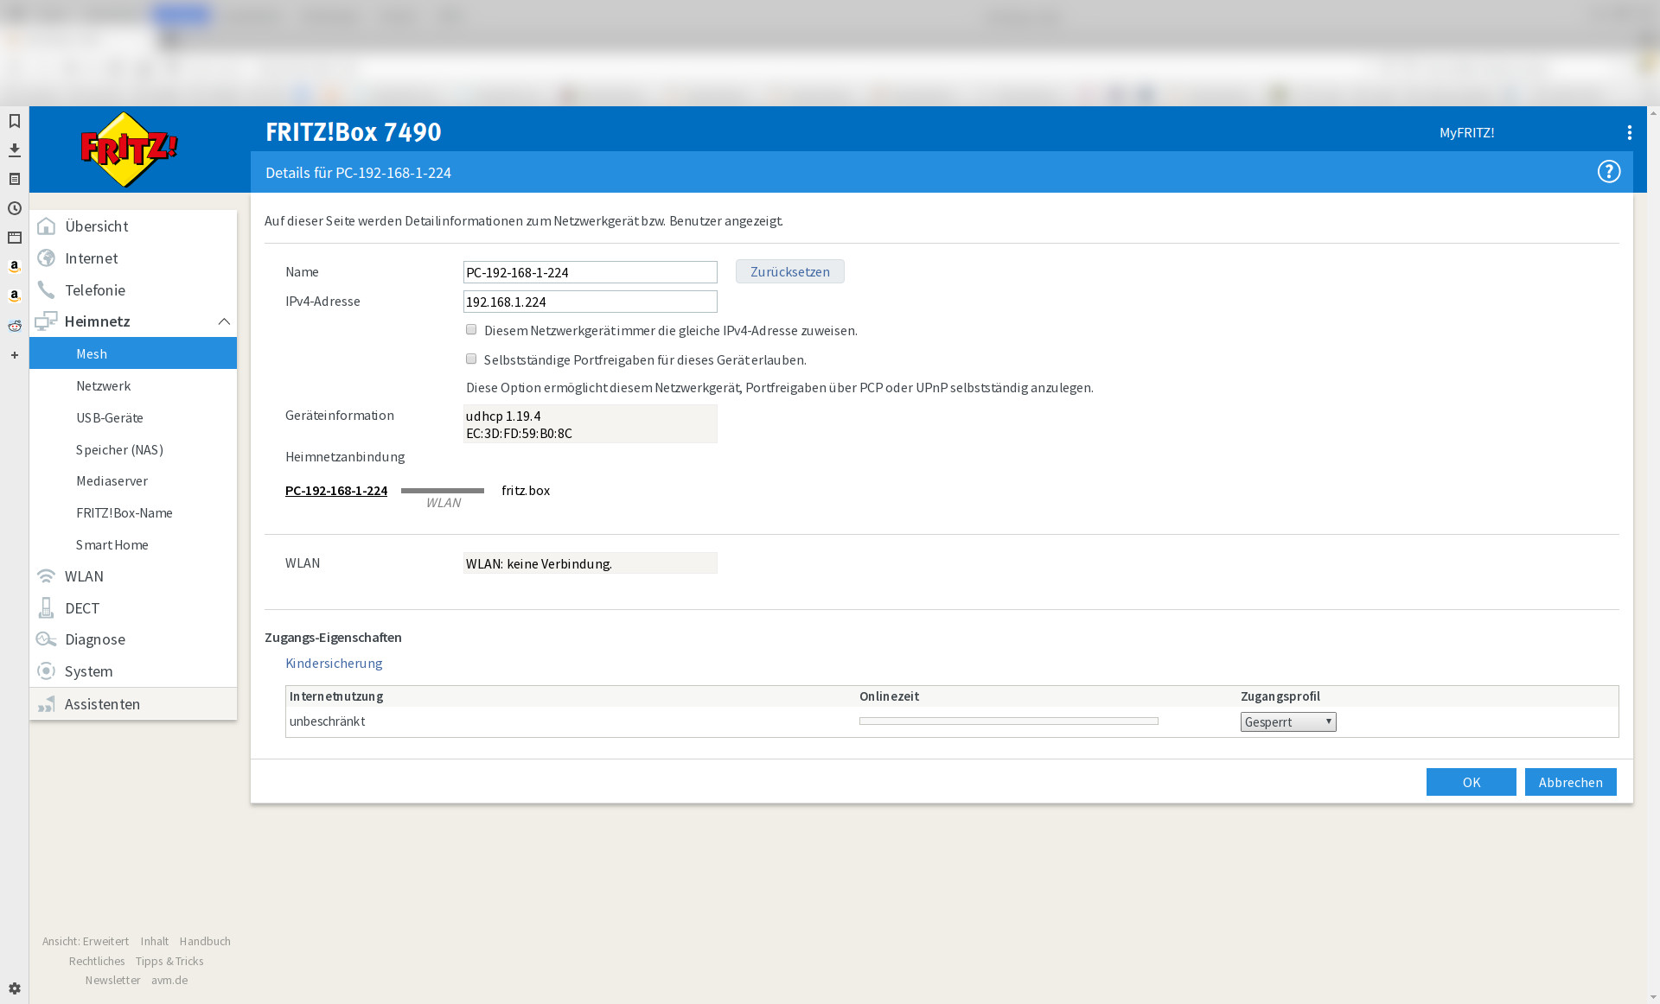Click the DECT base station icon
This screenshot has height=1004, width=1660.
point(47,608)
